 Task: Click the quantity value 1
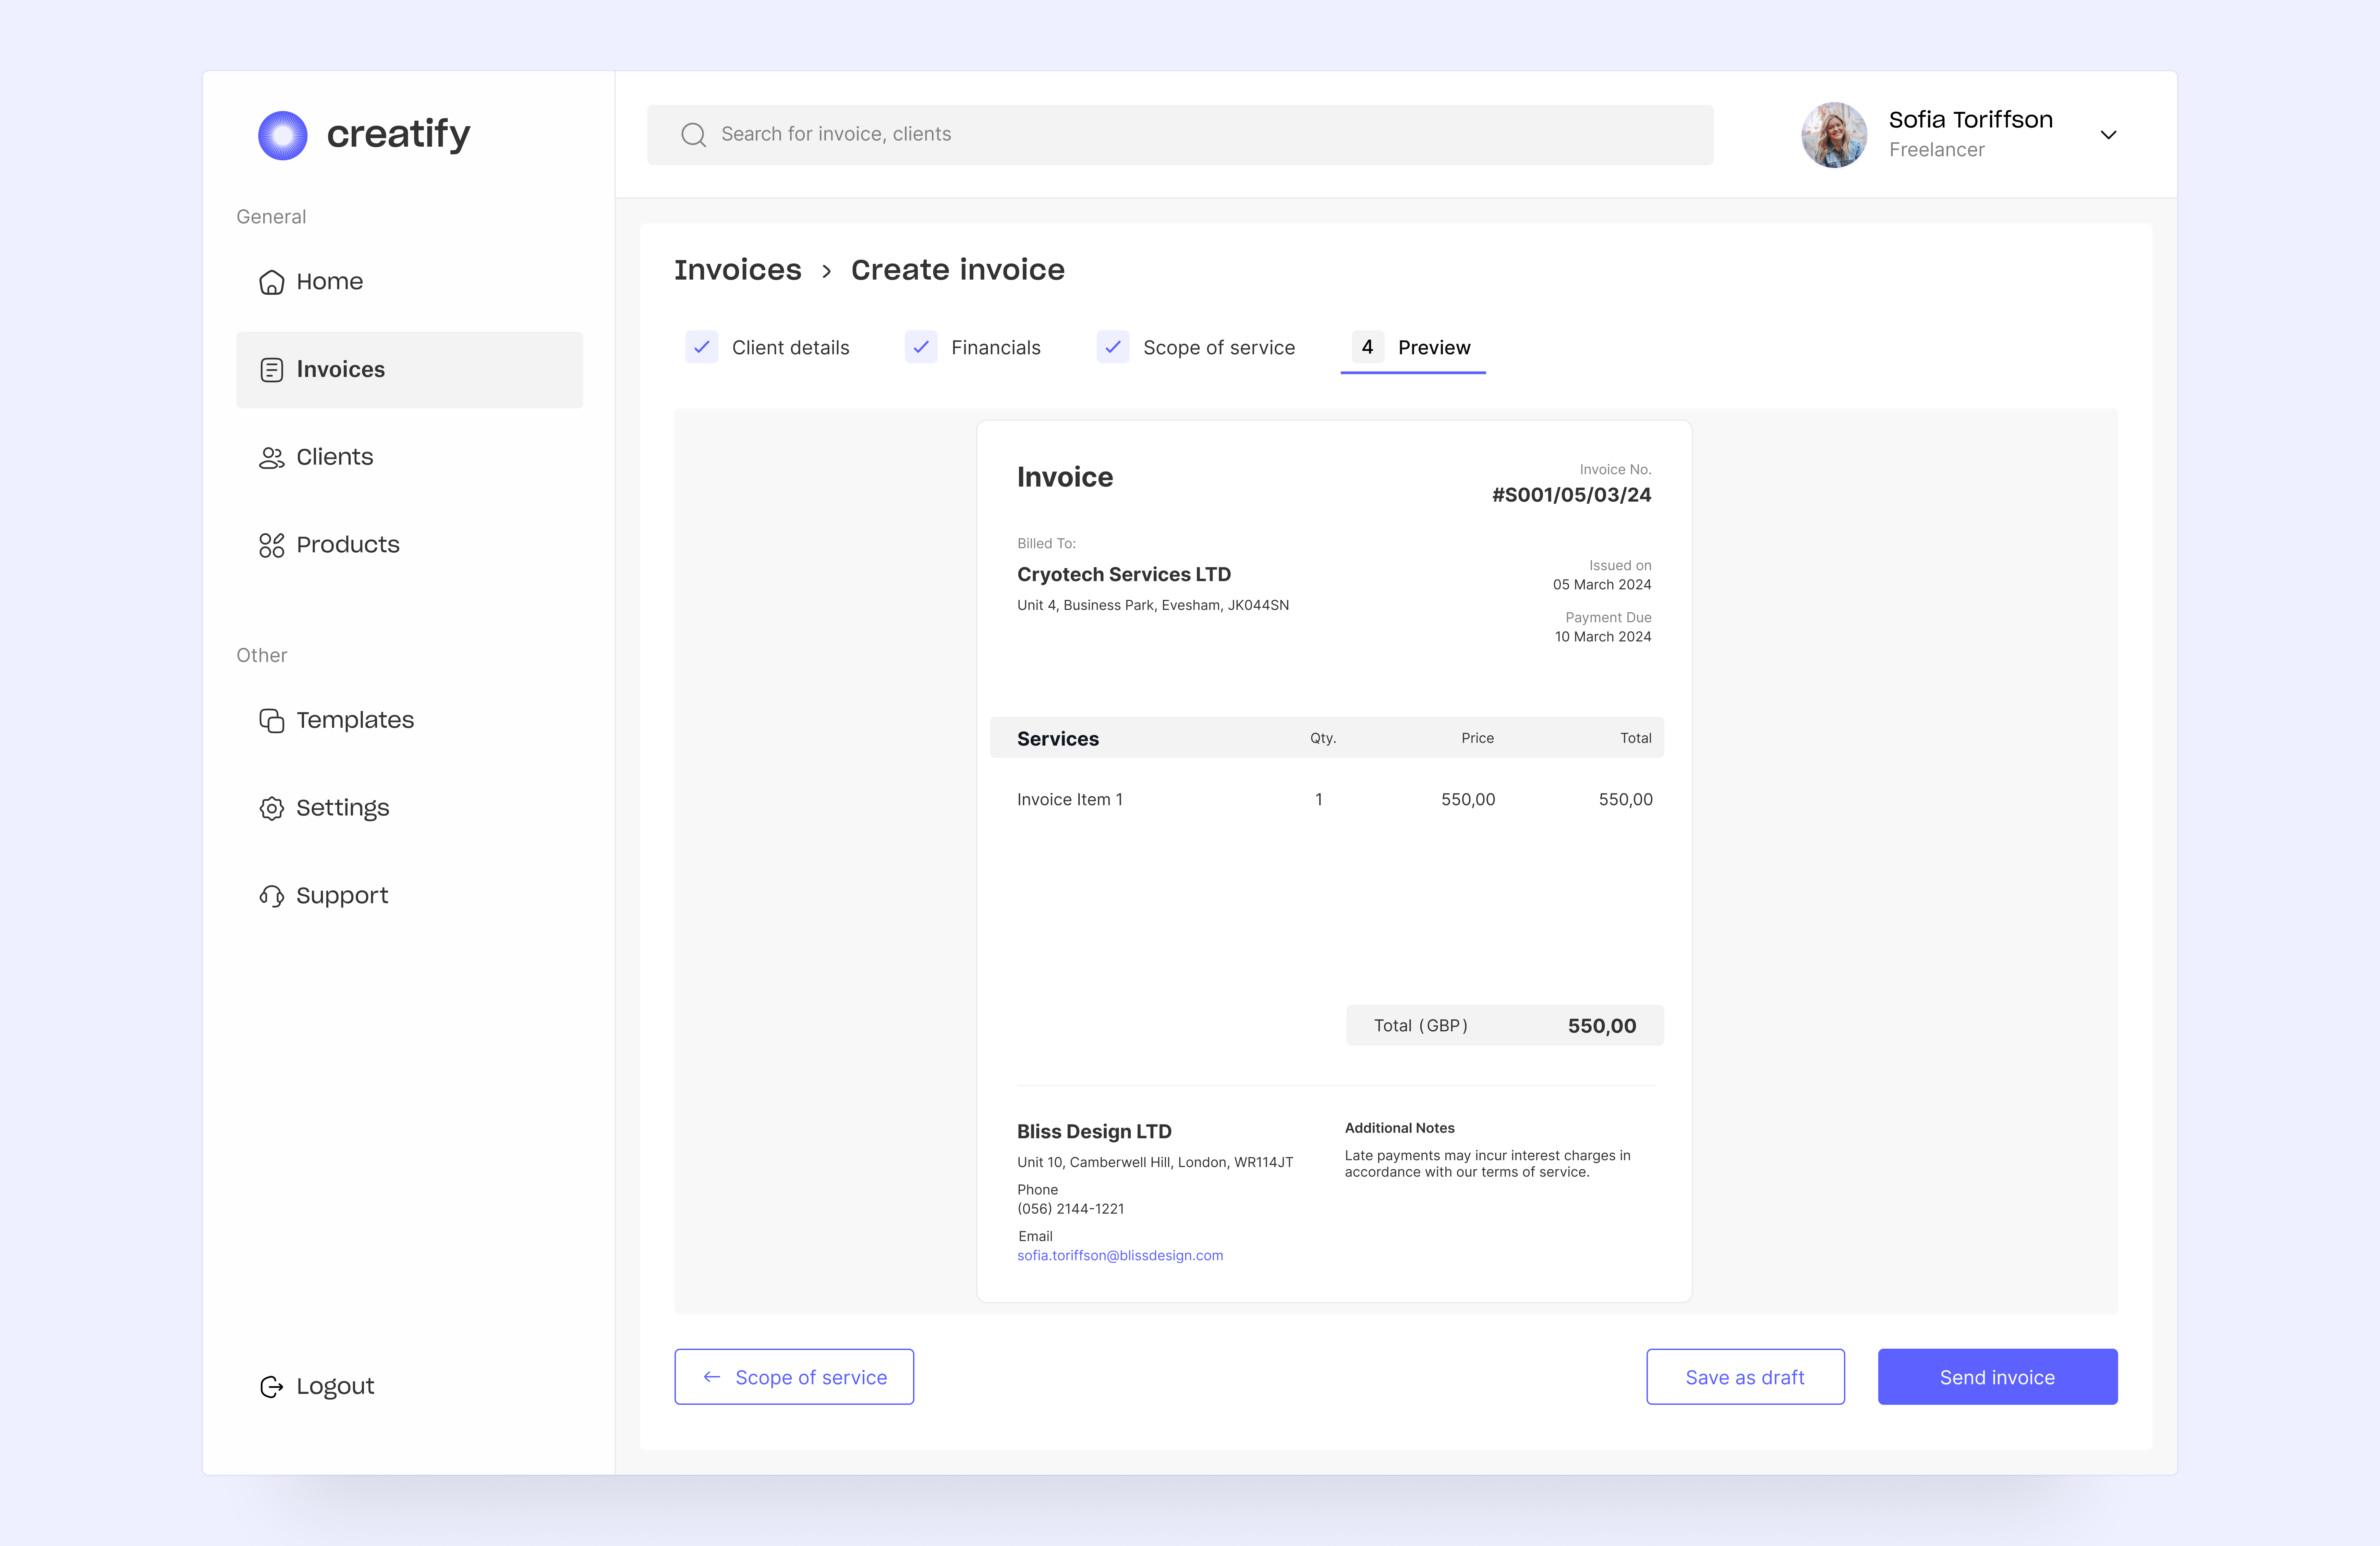click(1319, 800)
